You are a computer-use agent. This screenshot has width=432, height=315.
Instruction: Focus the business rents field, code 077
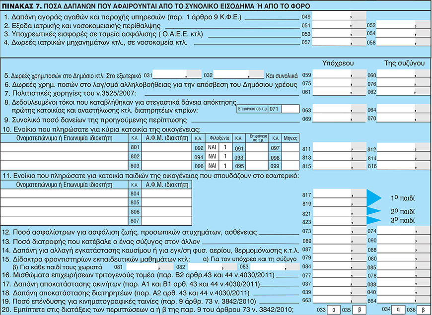pos(340,274)
